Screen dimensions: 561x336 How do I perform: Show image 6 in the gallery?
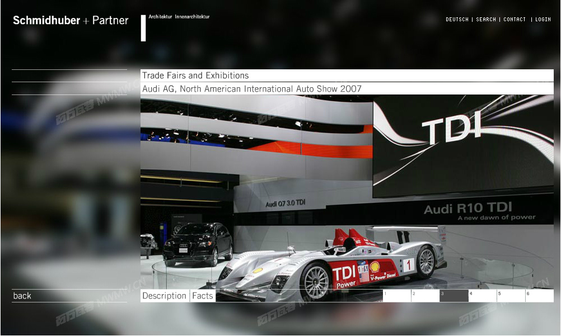tap(540, 296)
